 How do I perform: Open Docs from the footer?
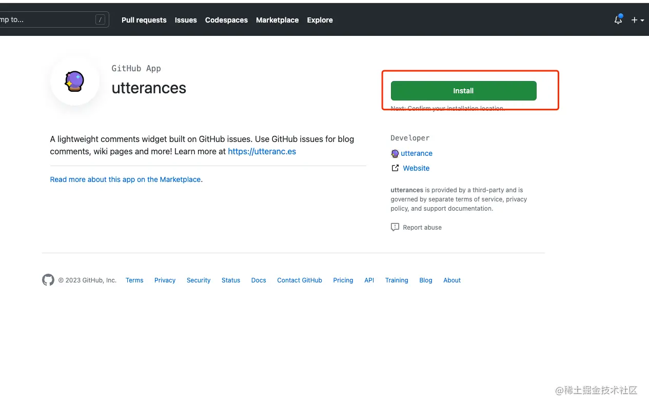pyautogui.click(x=259, y=280)
